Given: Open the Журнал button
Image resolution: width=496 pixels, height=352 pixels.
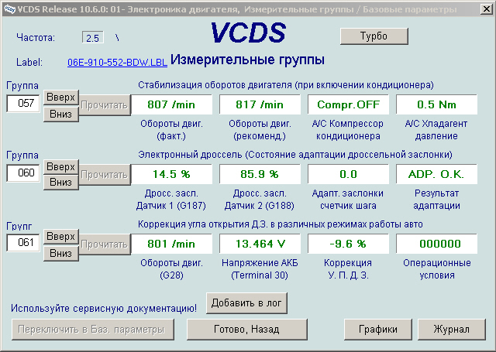Looking at the screenshot, I should point(452,330).
